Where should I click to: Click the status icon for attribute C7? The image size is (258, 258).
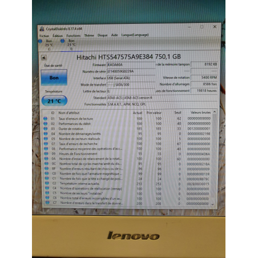pos(47,203)
